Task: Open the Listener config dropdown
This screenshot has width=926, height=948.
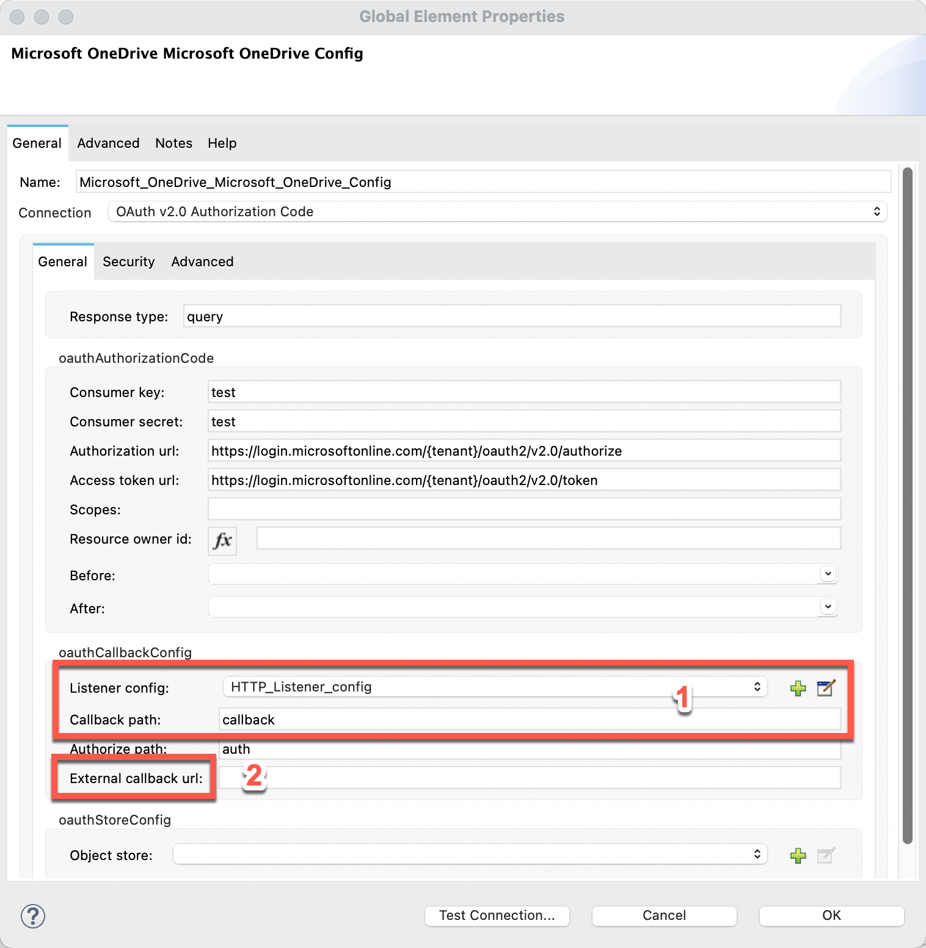Action: (x=757, y=687)
